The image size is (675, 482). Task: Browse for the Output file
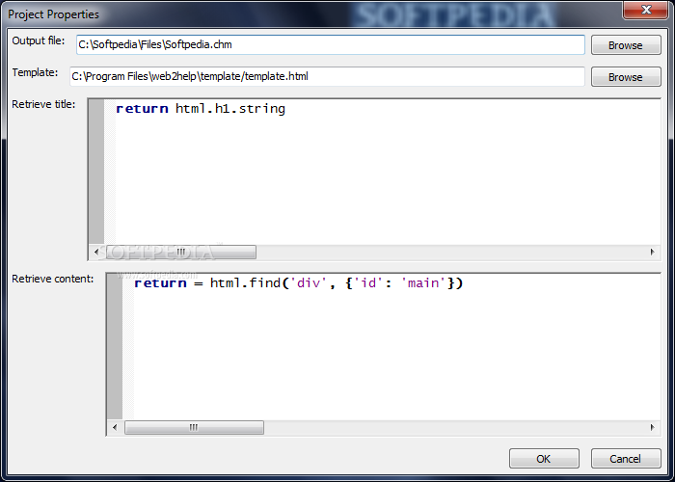pos(626,45)
